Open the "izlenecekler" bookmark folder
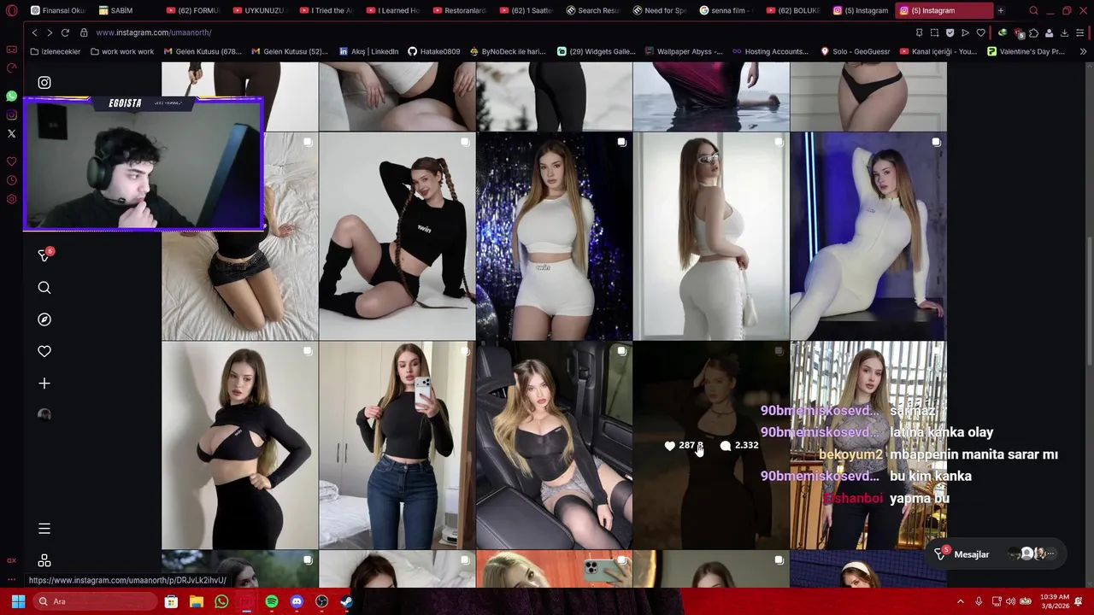 coord(55,51)
